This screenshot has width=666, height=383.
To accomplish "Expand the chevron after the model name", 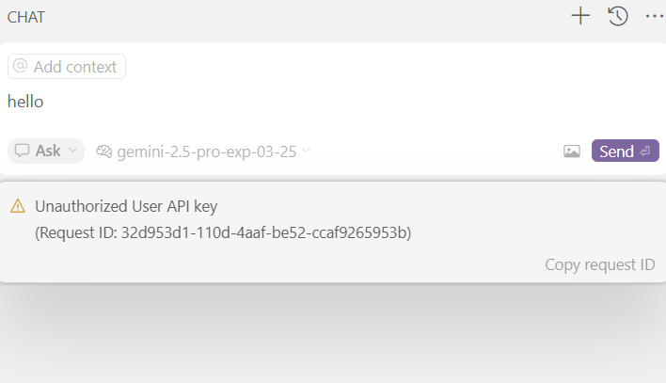I will pyautogui.click(x=306, y=150).
